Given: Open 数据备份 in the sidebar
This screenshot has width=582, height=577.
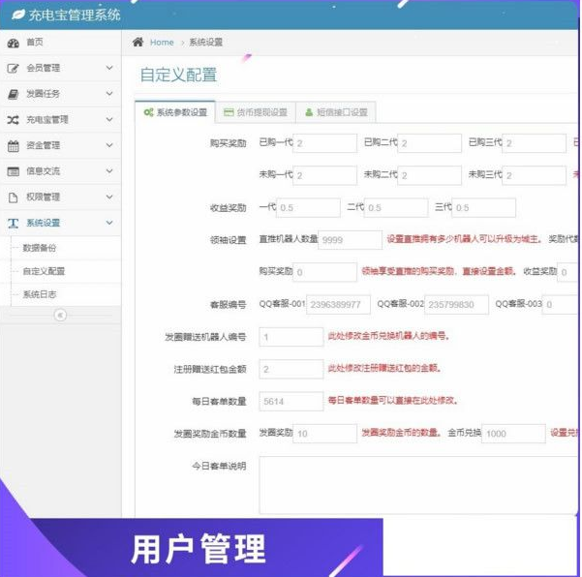Looking at the screenshot, I should (x=44, y=248).
